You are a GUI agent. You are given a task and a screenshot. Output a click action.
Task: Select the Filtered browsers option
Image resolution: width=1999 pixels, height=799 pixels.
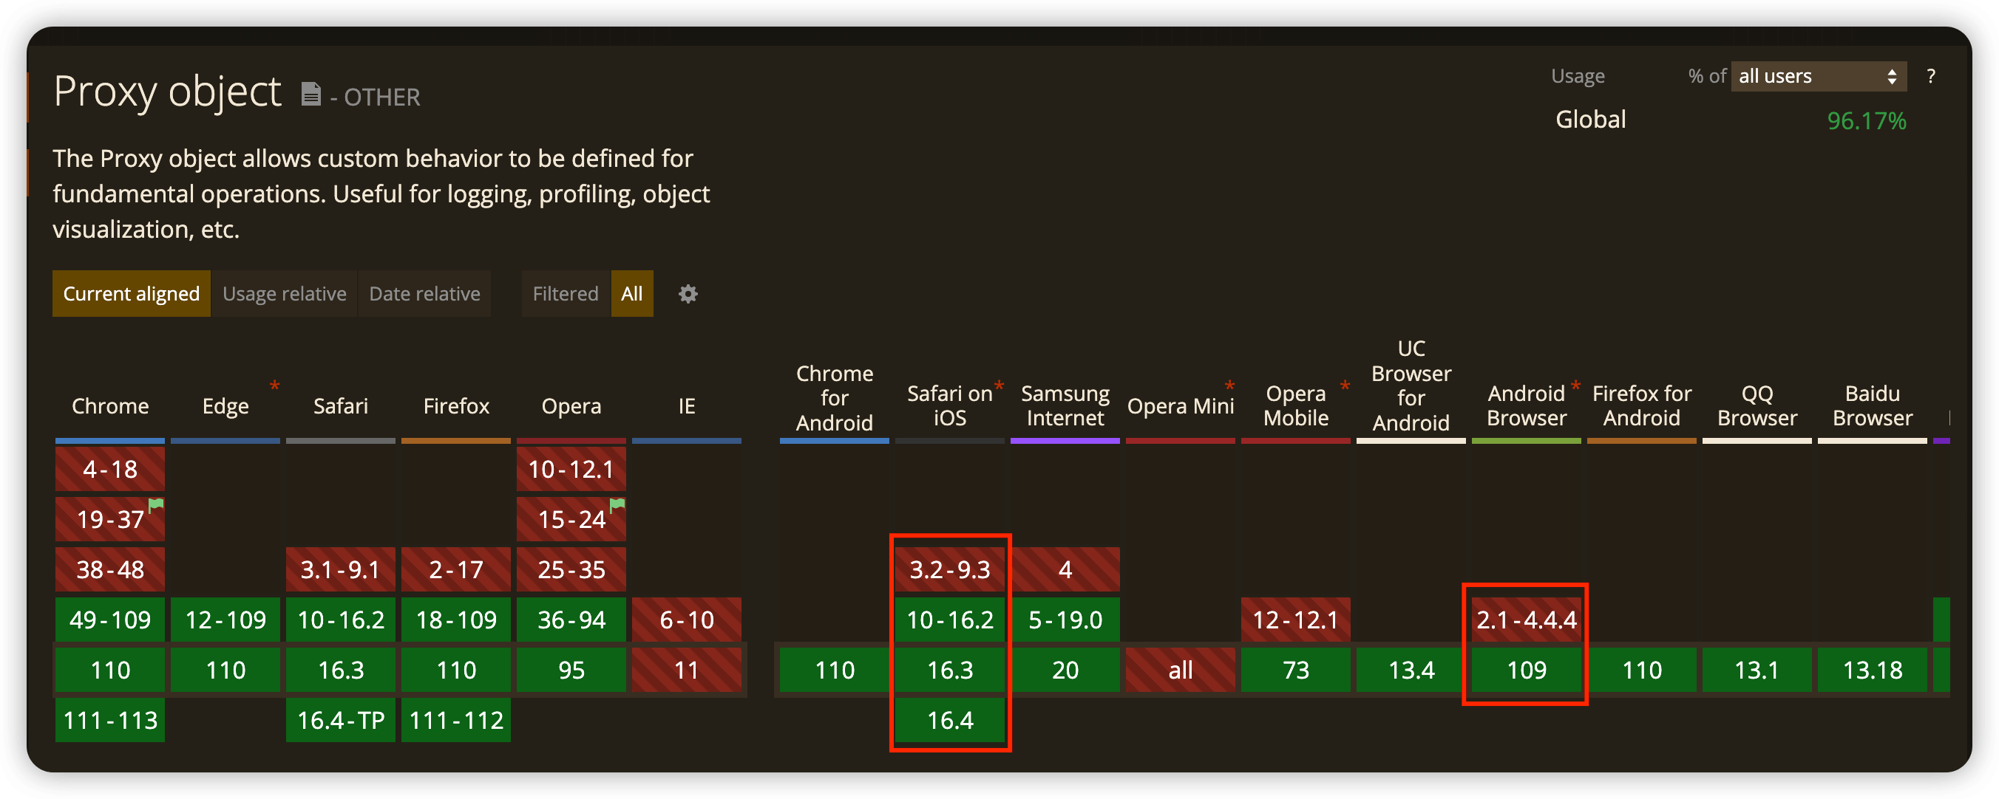[x=565, y=294]
